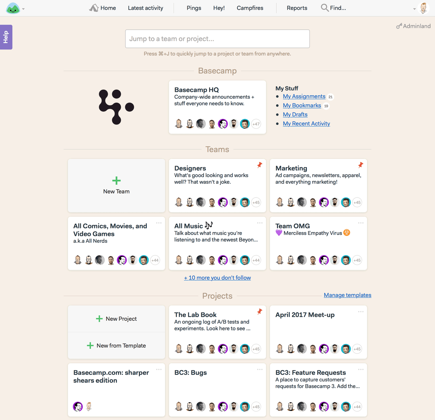435x420 pixels.
Task: Click the user avatar at the top right
Action: (423, 8)
